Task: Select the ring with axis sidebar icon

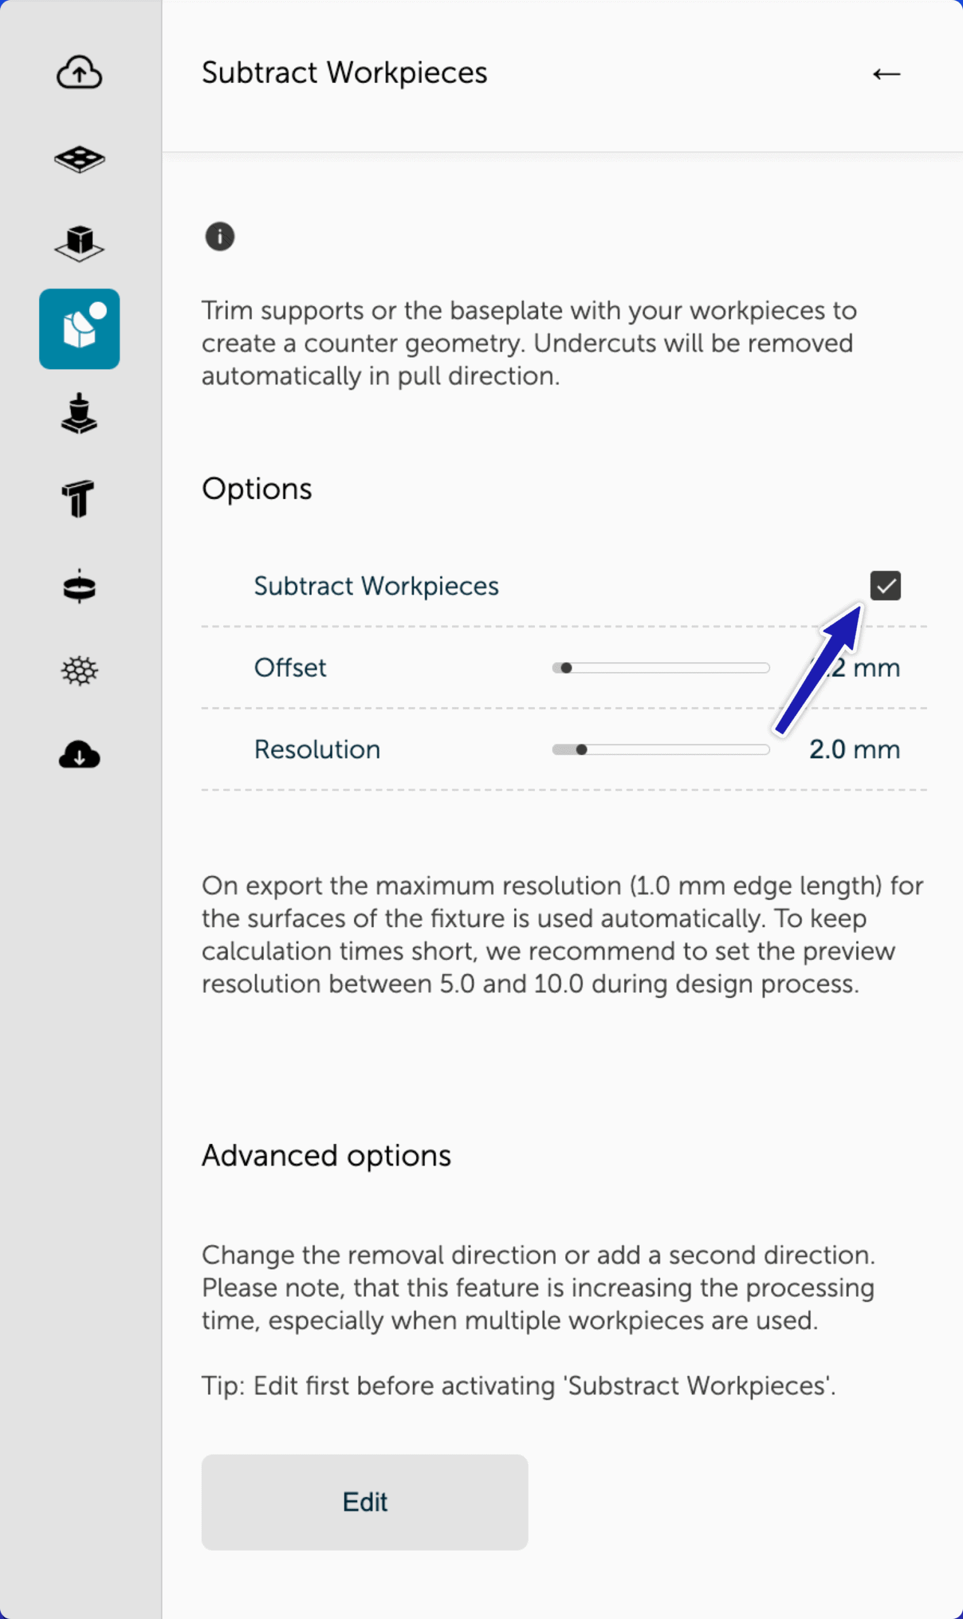Action: pos(79,587)
